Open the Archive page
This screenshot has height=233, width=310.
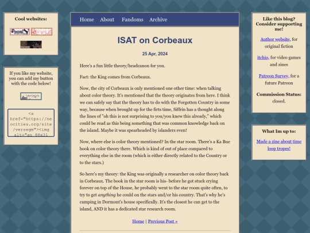[158, 20]
